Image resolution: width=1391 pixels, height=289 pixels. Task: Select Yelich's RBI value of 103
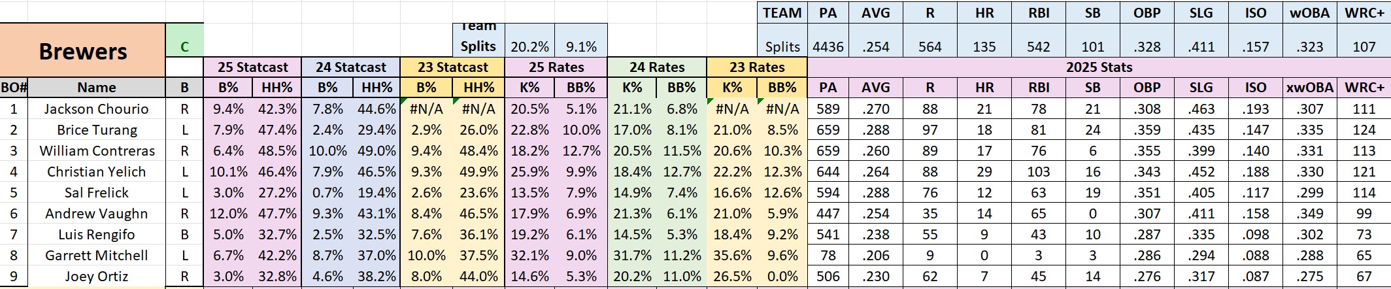(1038, 172)
